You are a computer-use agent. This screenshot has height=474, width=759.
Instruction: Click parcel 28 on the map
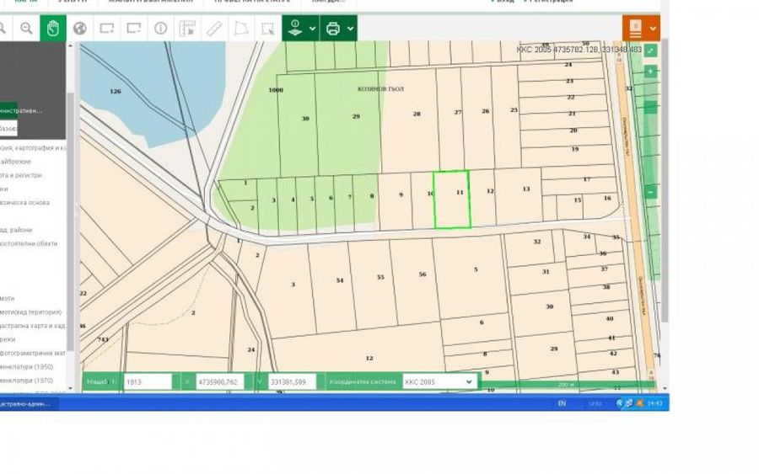click(x=416, y=114)
